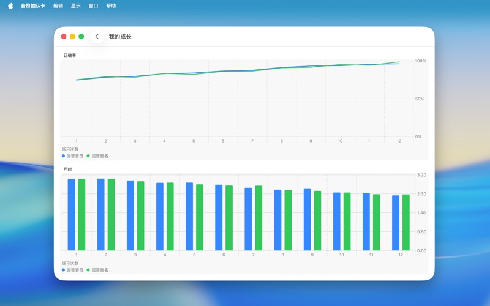Click blue 回答音符 legend dot under 用时 chart
This screenshot has height=306, width=490.
pyautogui.click(x=63, y=270)
